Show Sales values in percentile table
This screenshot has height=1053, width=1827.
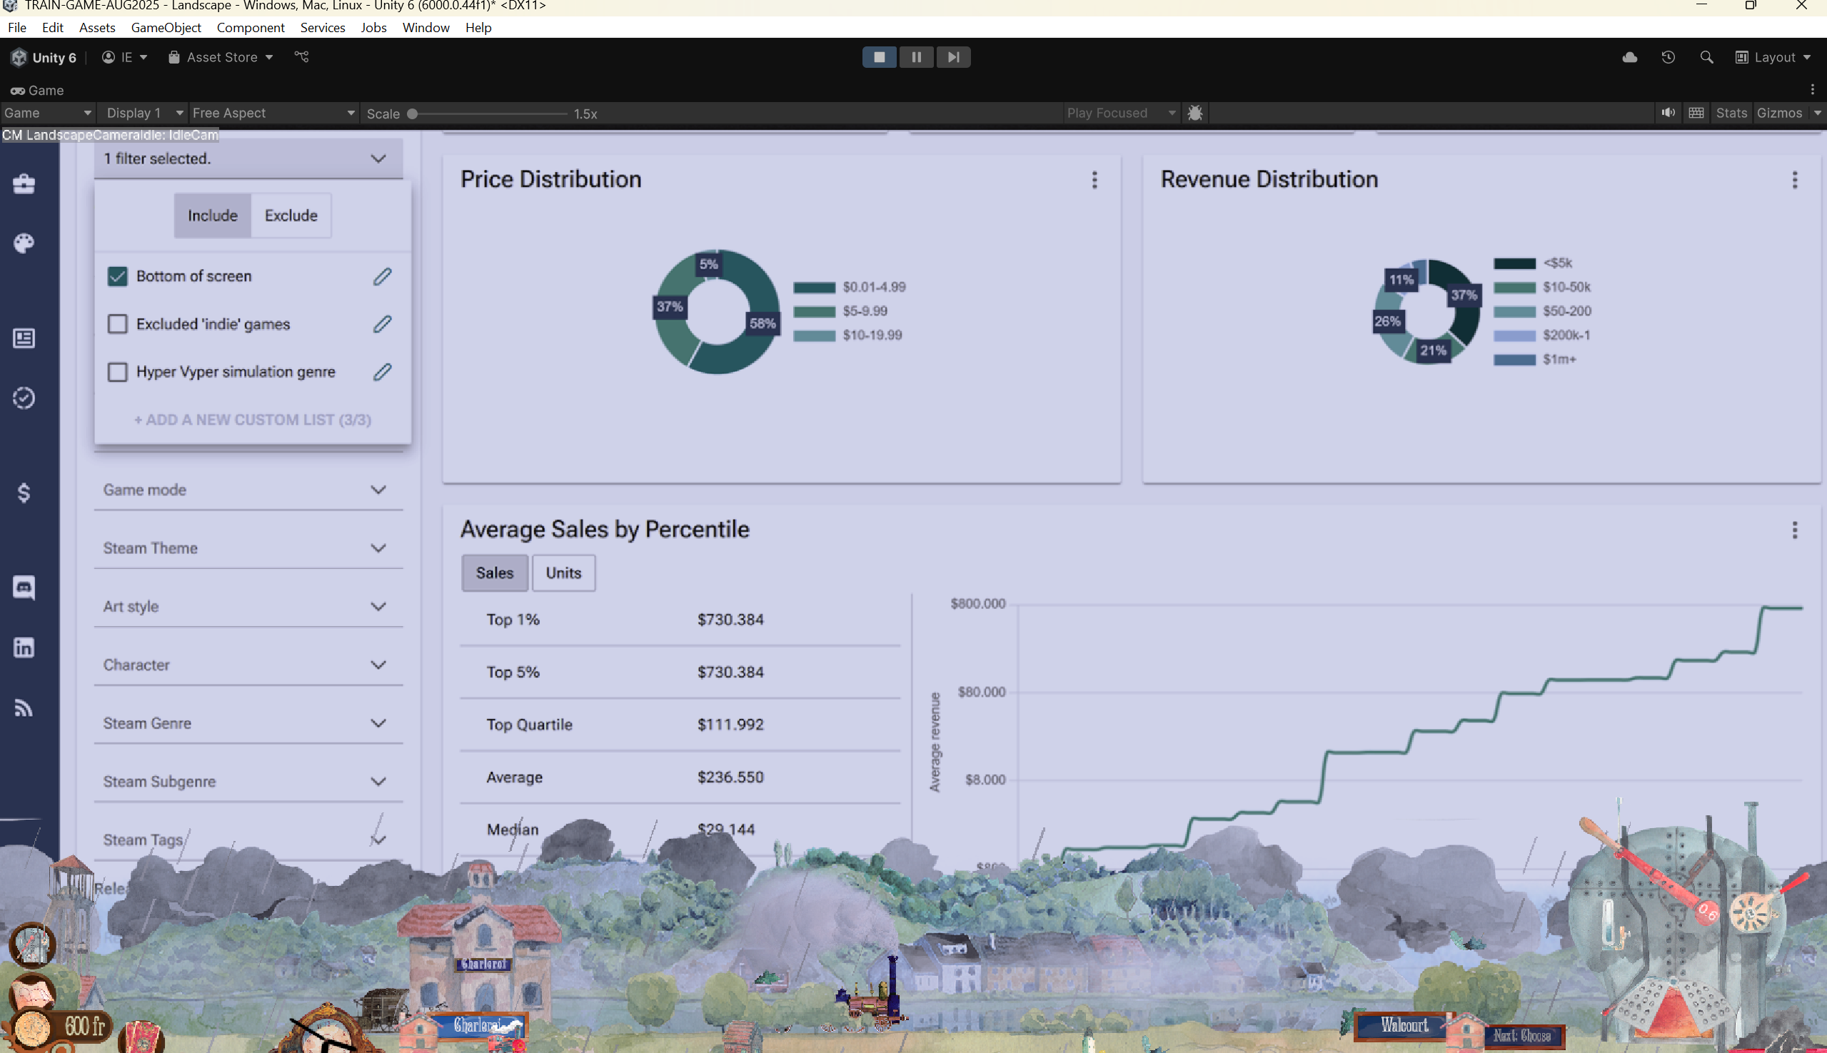click(495, 573)
